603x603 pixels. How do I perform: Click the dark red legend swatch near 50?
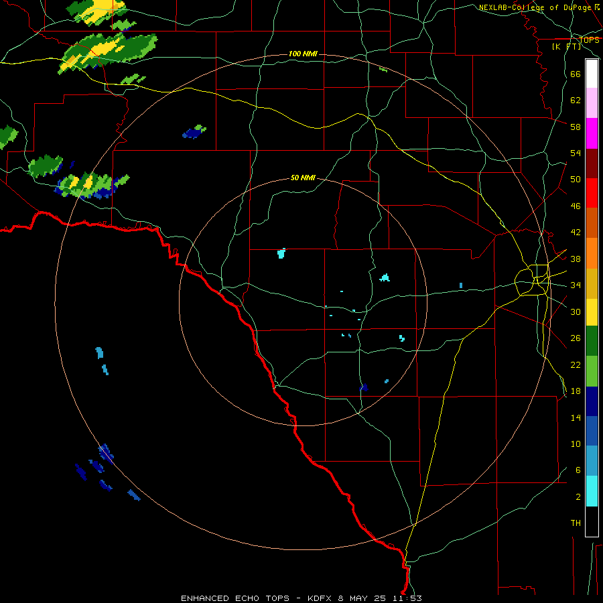point(592,164)
